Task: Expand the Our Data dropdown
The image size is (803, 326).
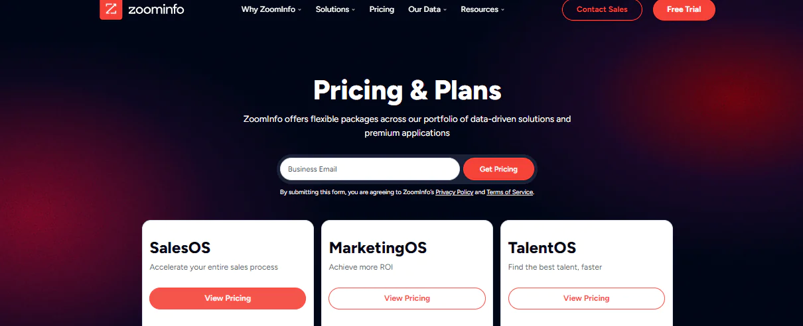Action: coord(427,9)
